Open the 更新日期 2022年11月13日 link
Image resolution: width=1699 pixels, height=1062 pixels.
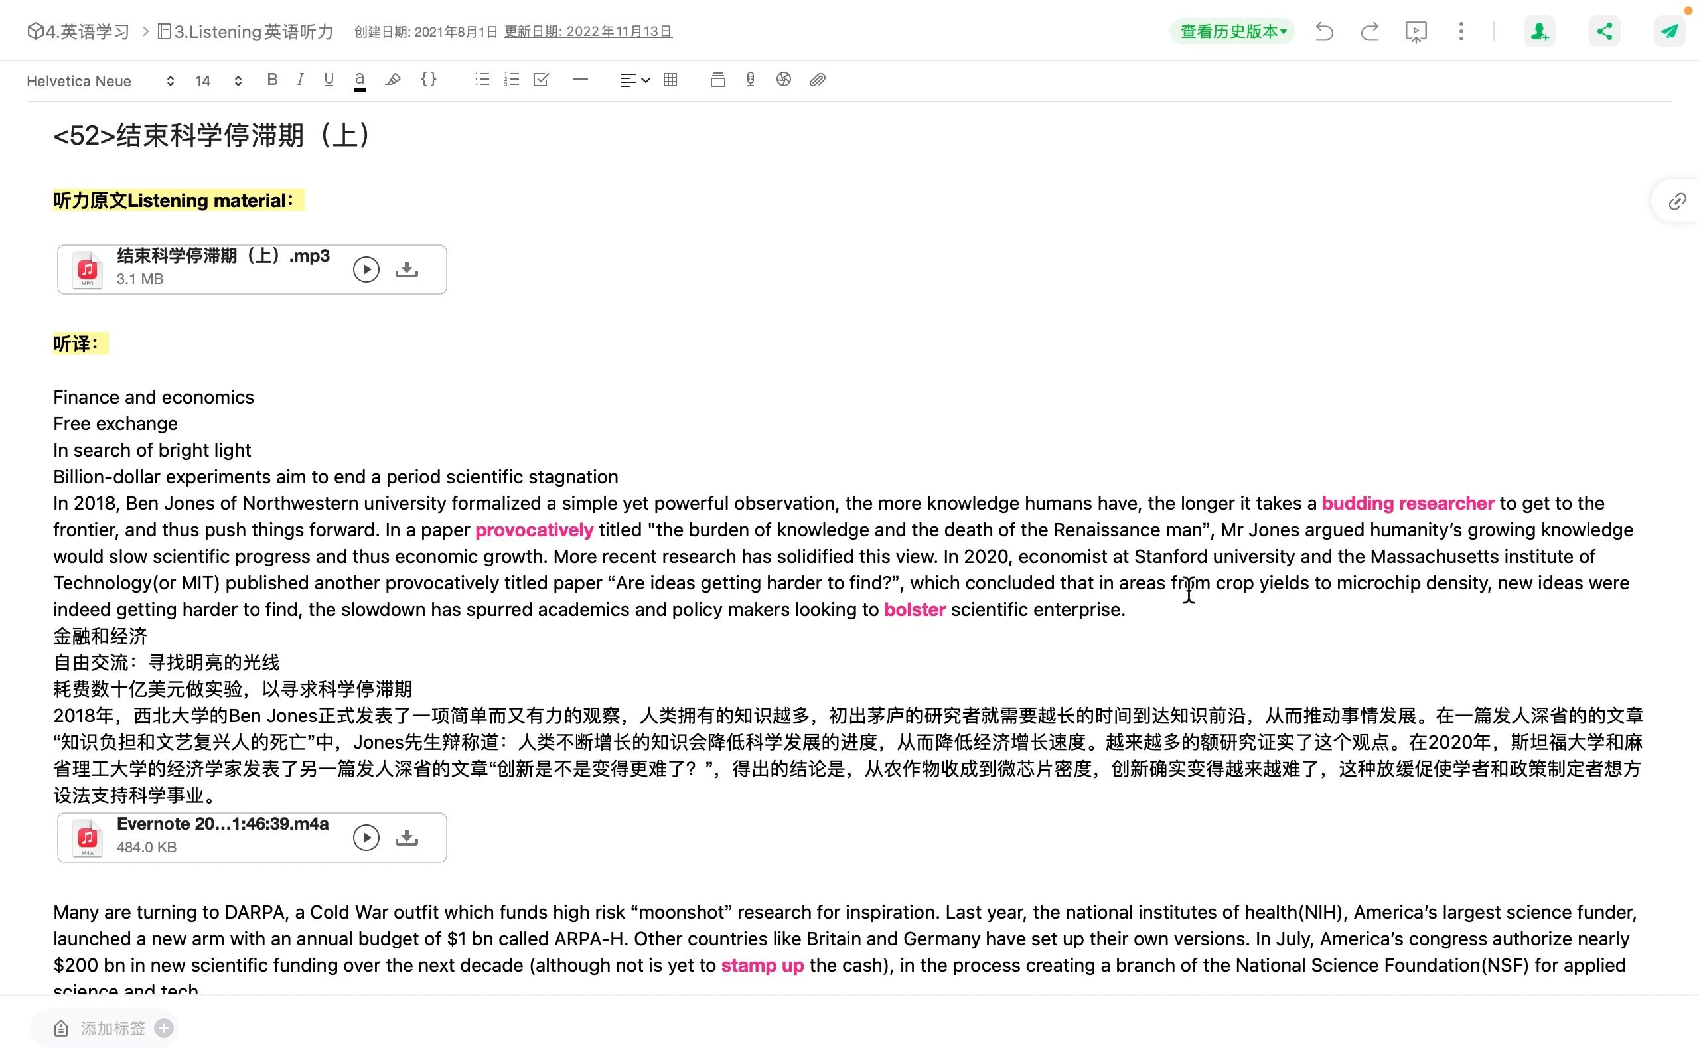coord(588,31)
